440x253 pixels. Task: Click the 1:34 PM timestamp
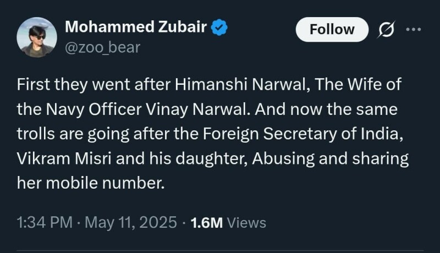point(45,222)
